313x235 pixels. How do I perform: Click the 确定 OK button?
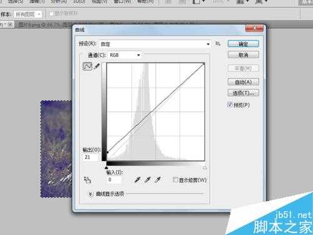pos(244,44)
